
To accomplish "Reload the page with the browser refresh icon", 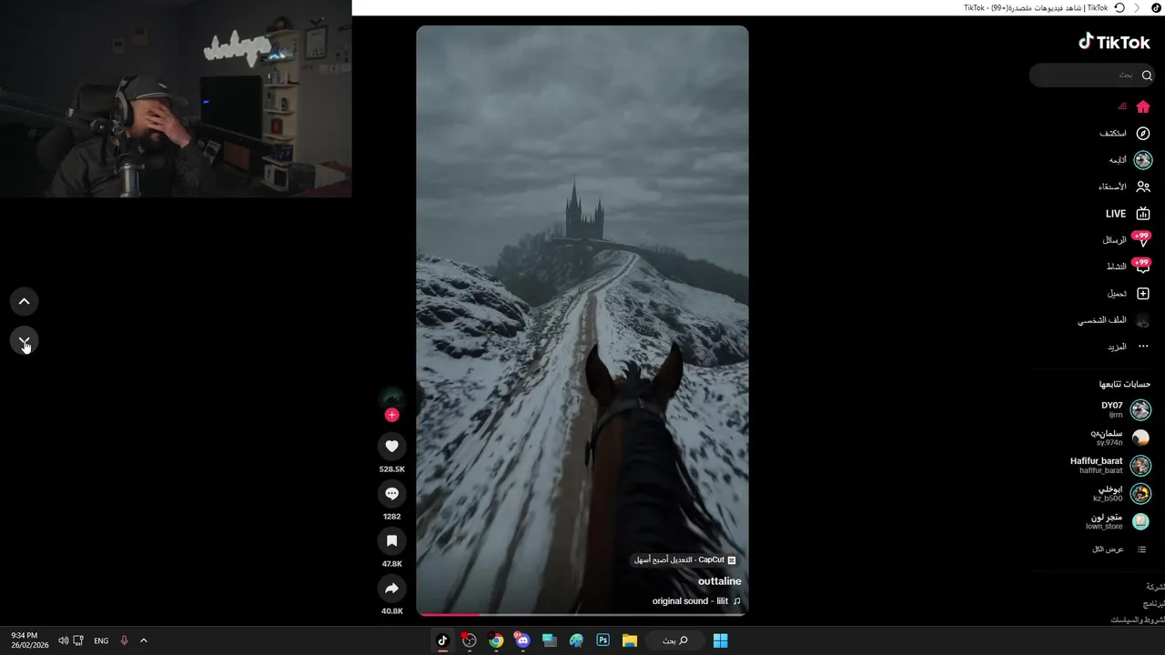I will [1119, 7].
